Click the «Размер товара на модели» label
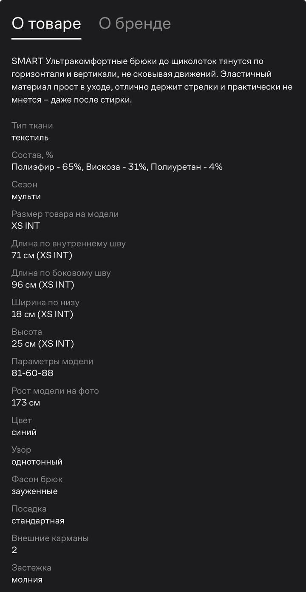 [x=65, y=214]
